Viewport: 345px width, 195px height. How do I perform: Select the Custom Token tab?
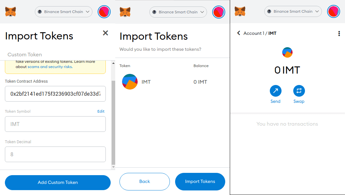25,54
